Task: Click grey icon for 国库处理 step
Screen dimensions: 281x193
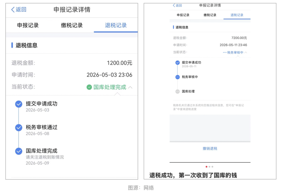Action: pos(177,92)
